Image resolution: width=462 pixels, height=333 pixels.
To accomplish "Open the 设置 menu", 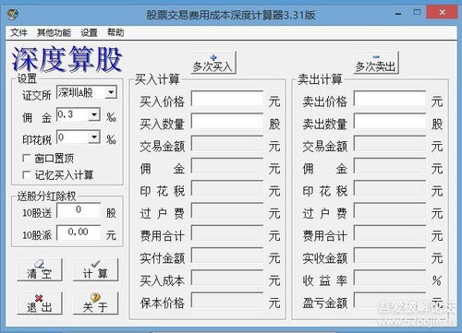I will pyautogui.click(x=89, y=32).
